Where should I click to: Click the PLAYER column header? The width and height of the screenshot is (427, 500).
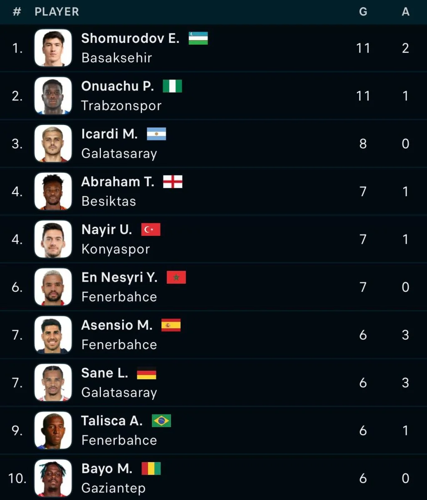pyautogui.click(x=57, y=12)
